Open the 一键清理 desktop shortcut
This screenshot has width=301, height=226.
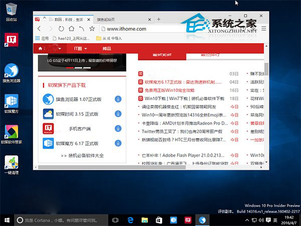tap(12, 165)
